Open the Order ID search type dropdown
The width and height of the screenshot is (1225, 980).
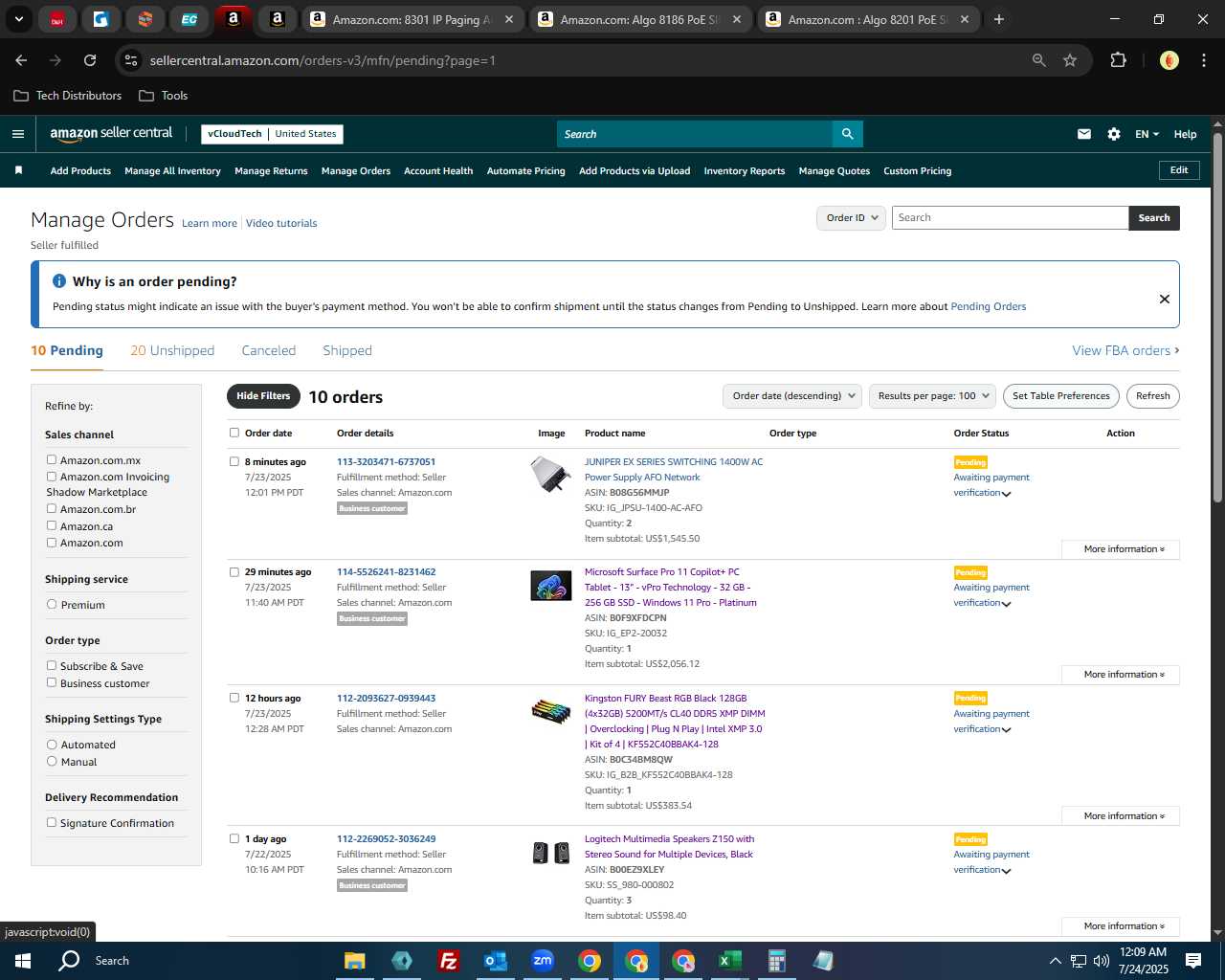pyautogui.click(x=851, y=218)
